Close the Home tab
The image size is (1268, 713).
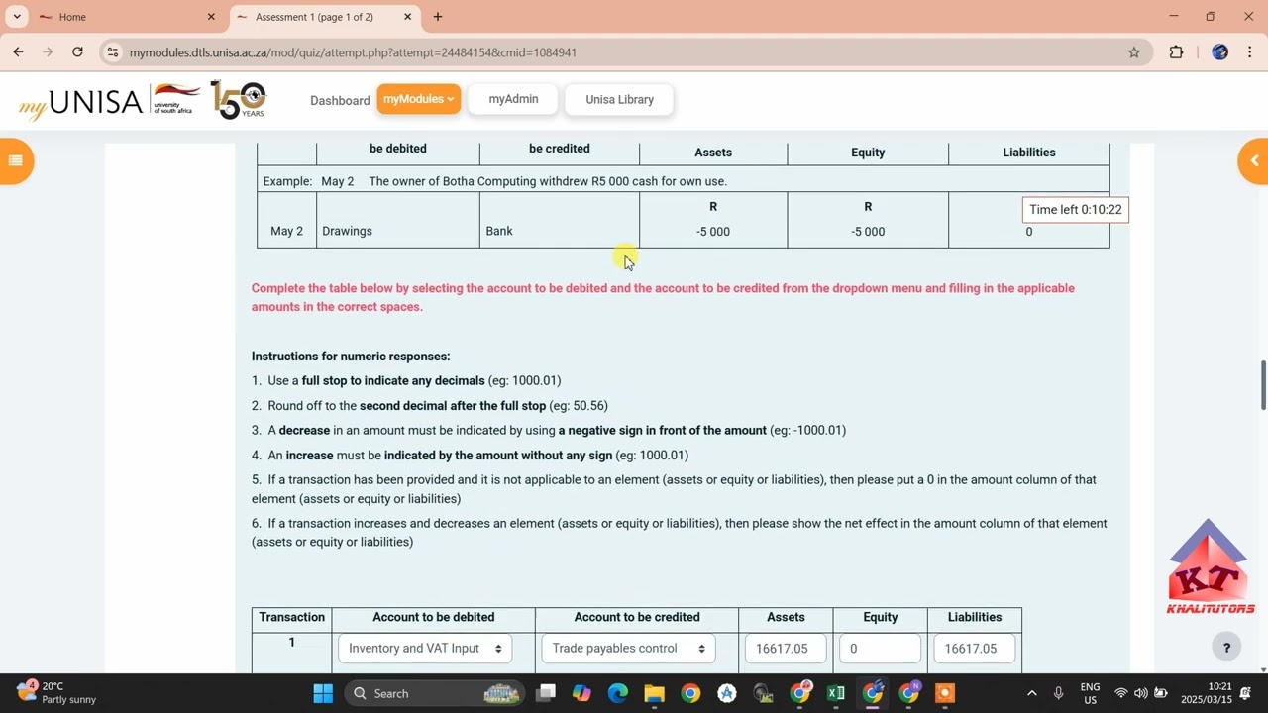pos(211,17)
